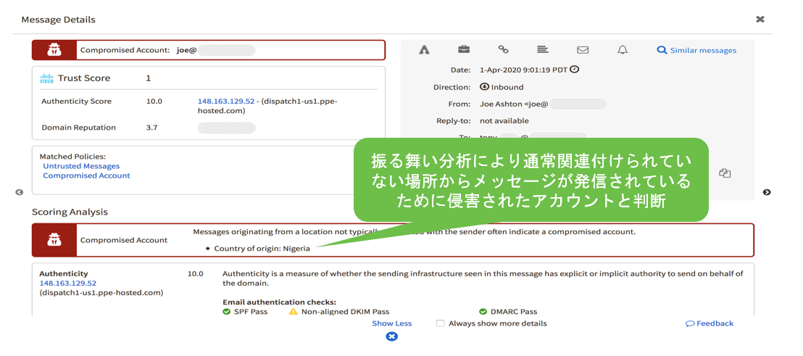Open the Compromised Account policy link
803x356 pixels.
coord(86,175)
